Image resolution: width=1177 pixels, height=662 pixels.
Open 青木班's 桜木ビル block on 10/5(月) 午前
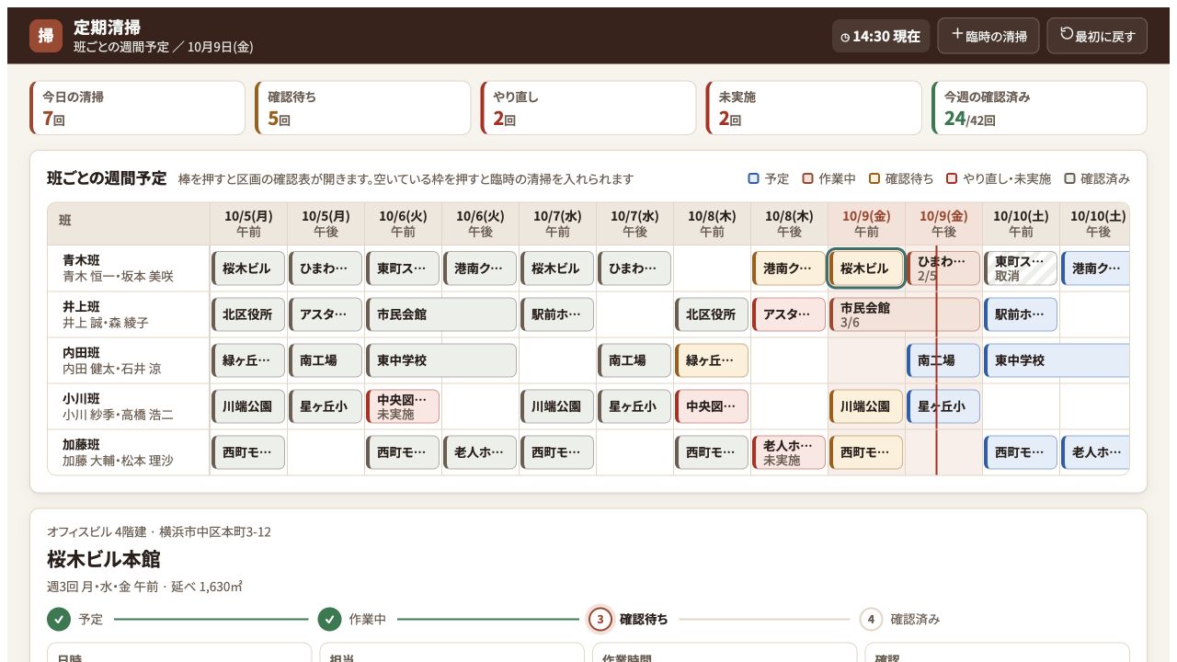[248, 268]
